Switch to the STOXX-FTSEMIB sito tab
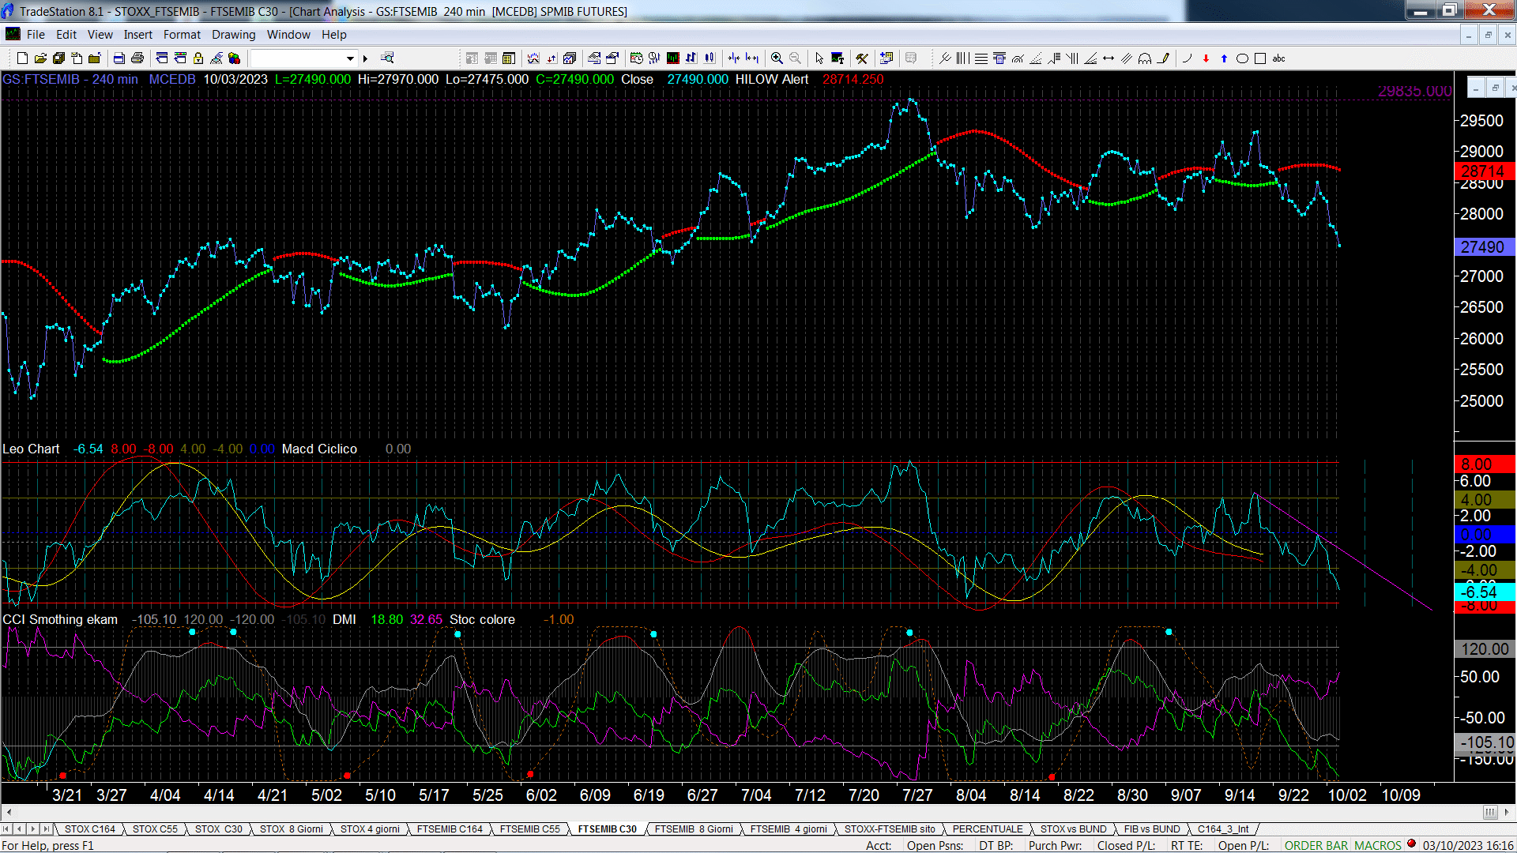 point(890,829)
